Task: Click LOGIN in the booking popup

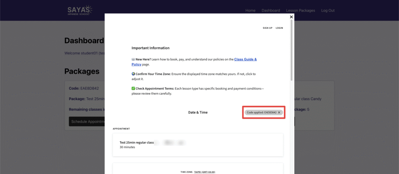Action: pyautogui.click(x=279, y=28)
